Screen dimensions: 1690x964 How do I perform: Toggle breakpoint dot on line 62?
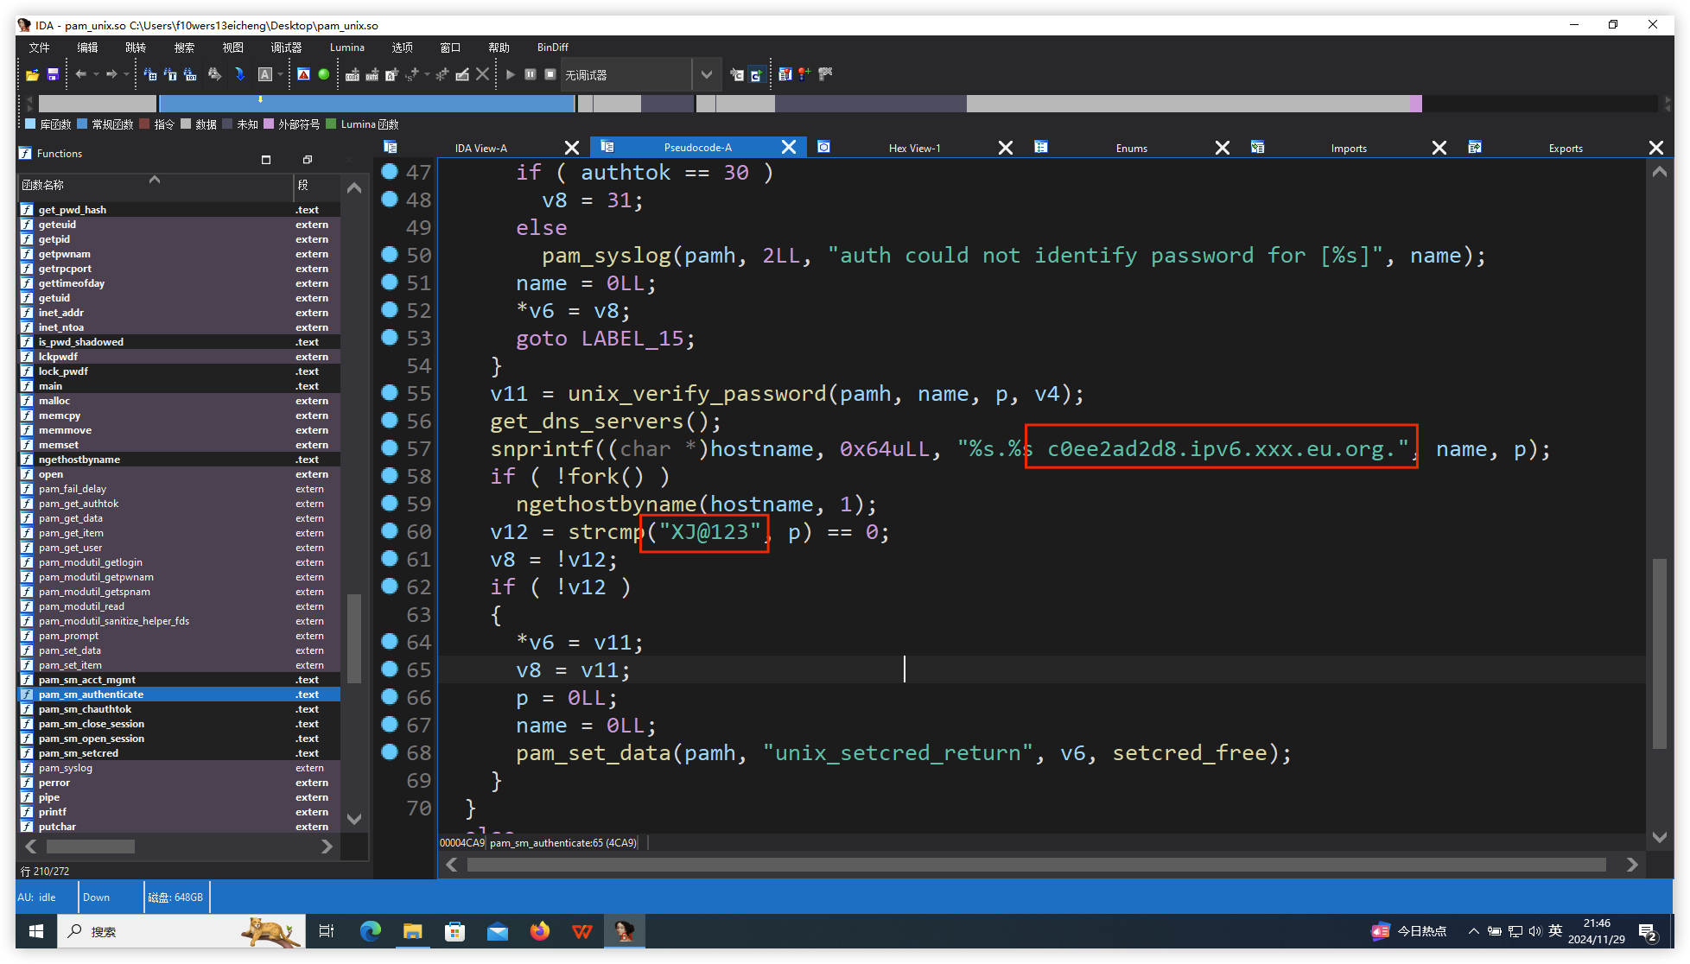390,586
